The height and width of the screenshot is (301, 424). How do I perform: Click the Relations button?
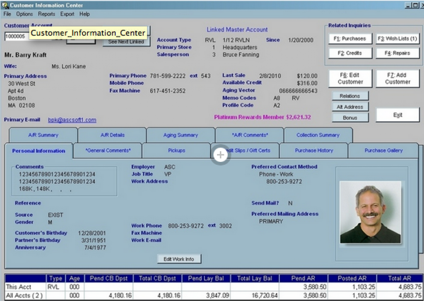[x=350, y=96]
